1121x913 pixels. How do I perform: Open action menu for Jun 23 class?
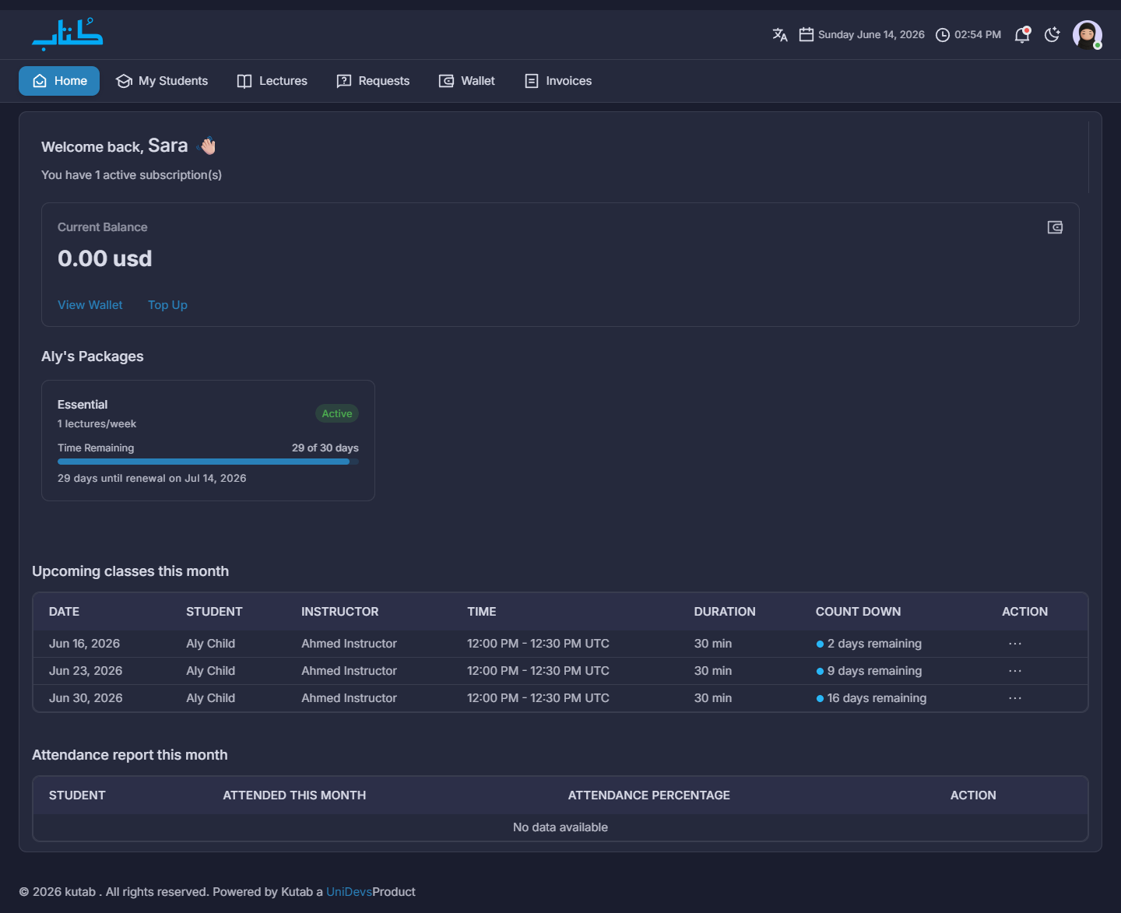click(x=1015, y=671)
